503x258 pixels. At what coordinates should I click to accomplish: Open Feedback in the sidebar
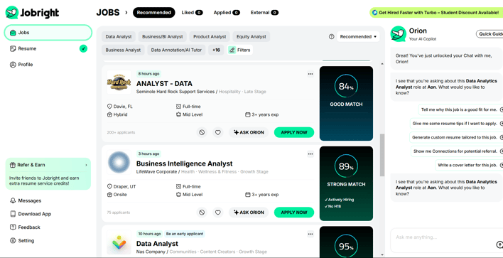tap(25, 227)
